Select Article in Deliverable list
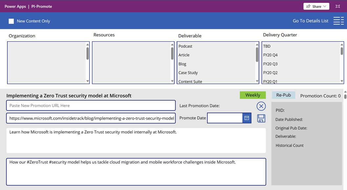347x190 pixels. (184, 55)
